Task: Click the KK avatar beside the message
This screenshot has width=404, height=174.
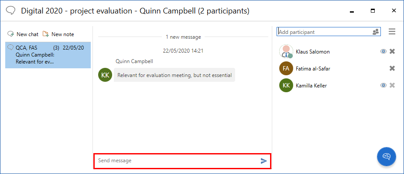Action: [105, 75]
